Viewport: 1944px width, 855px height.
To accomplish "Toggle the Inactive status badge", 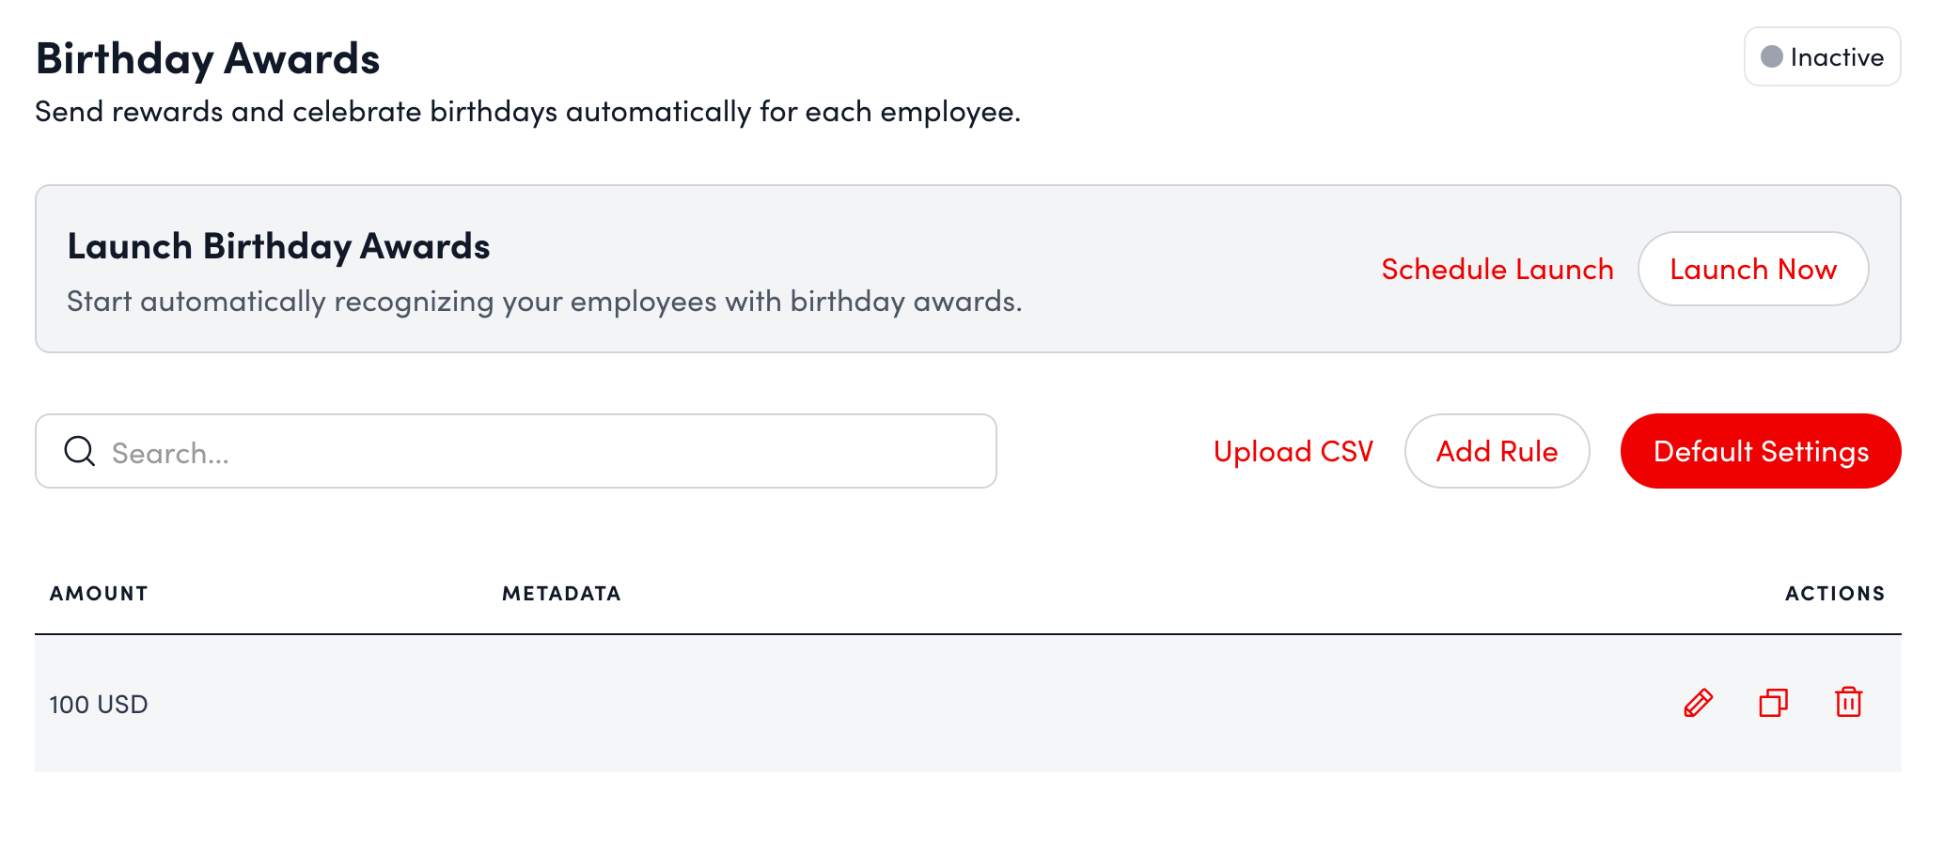I will [1822, 57].
